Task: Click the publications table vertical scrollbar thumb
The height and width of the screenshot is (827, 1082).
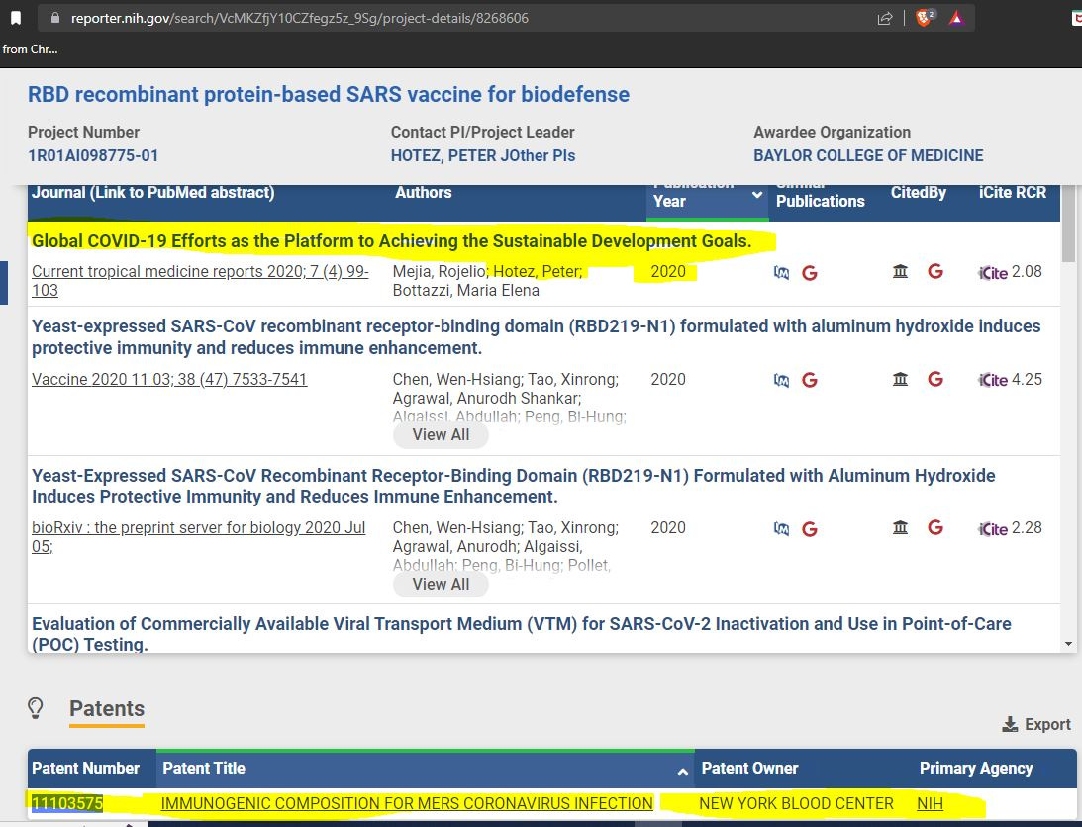Action: click(1068, 224)
